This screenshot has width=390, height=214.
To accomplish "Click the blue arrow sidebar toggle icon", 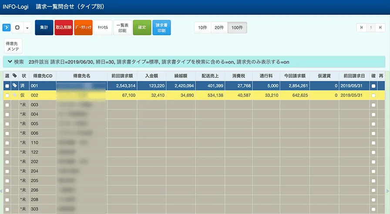I will pyautogui.click(x=7, y=27).
